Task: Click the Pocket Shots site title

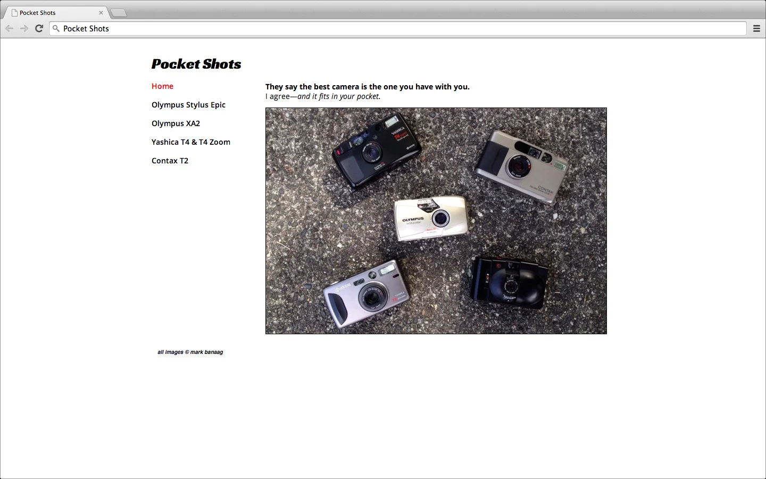Action: tap(196, 64)
